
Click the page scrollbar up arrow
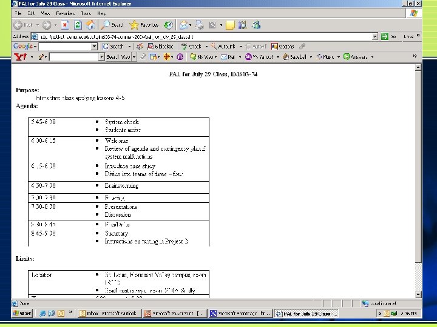[x=418, y=68]
